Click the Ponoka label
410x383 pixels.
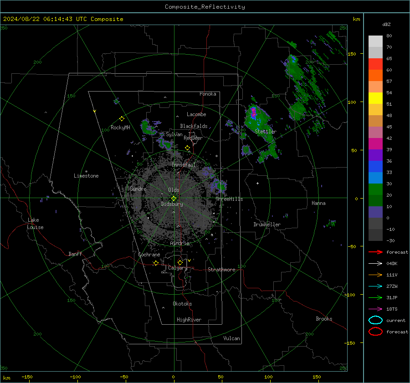tap(208, 94)
